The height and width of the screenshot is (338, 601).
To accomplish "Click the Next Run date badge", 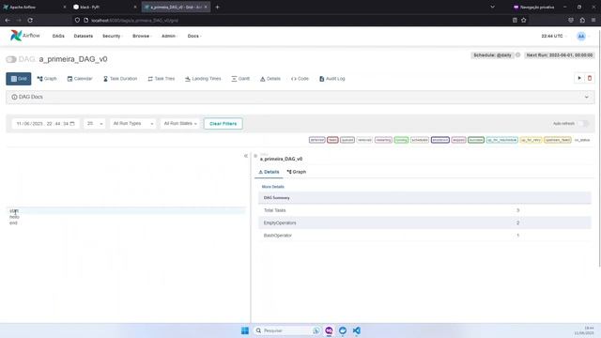I will pyautogui.click(x=560, y=55).
